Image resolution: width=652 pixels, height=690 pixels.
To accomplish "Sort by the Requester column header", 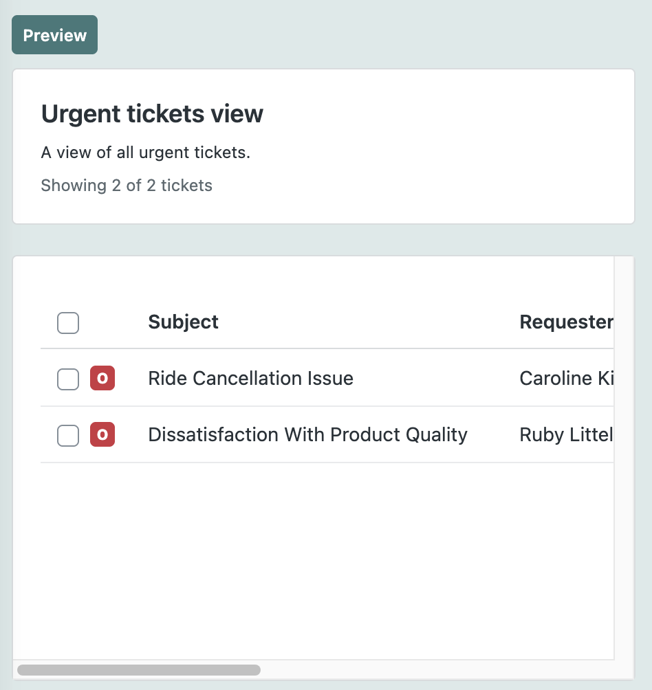I will 565,322.
